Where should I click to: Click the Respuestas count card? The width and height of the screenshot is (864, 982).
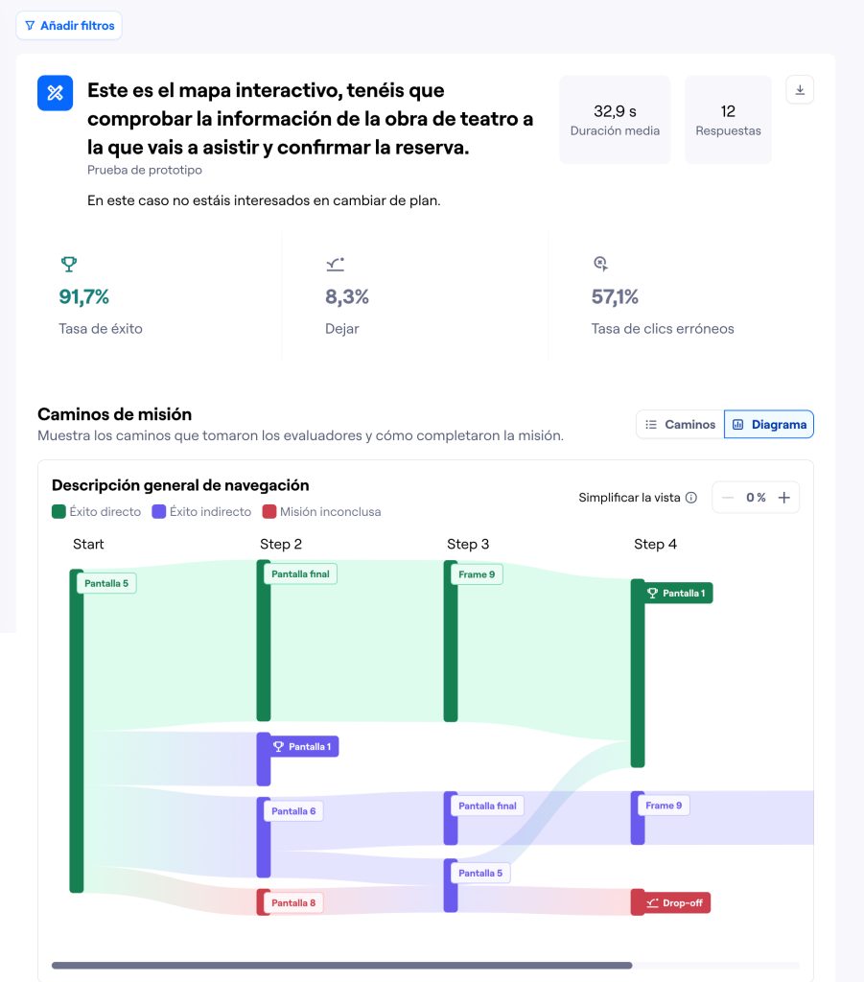[x=728, y=120]
